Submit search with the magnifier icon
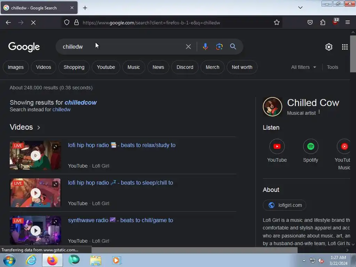 [x=233, y=47]
